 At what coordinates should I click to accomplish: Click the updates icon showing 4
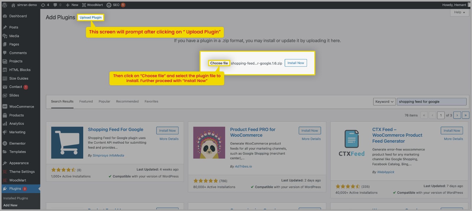[43, 5]
